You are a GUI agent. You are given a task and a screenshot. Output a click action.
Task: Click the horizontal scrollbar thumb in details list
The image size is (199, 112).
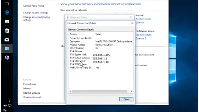pos(99,91)
